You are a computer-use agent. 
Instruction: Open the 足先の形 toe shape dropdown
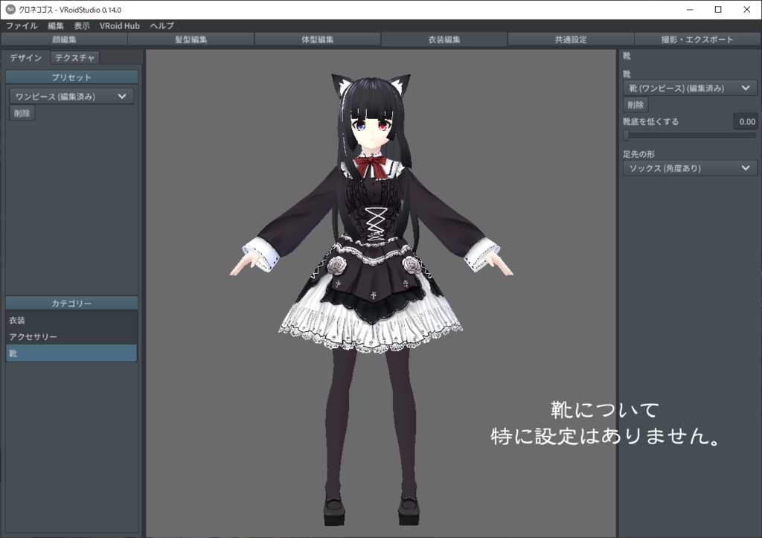[689, 168]
